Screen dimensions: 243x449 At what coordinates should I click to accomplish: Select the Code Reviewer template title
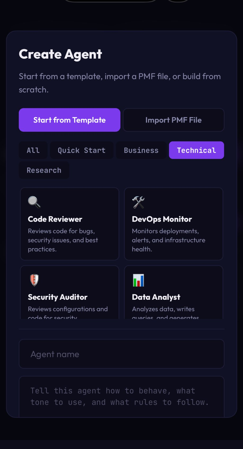click(55, 219)
